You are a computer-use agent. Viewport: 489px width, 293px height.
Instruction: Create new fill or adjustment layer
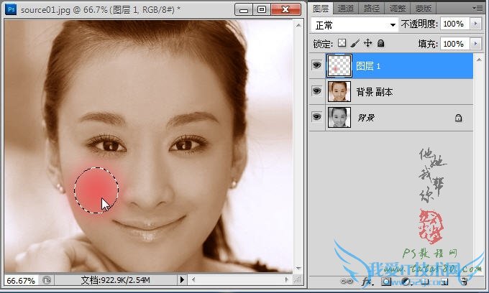tap(406, 282)
